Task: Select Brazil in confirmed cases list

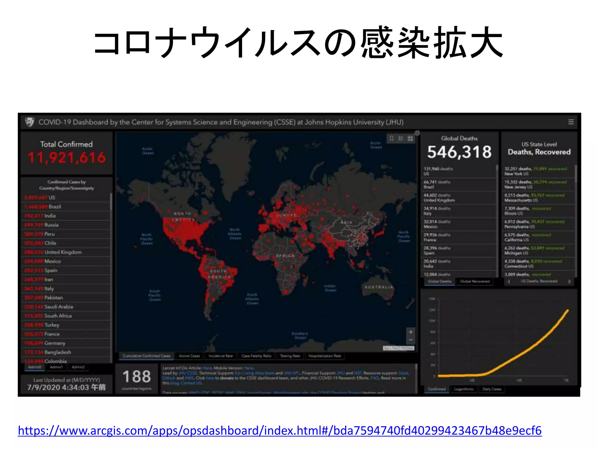Action: (55, 207)
